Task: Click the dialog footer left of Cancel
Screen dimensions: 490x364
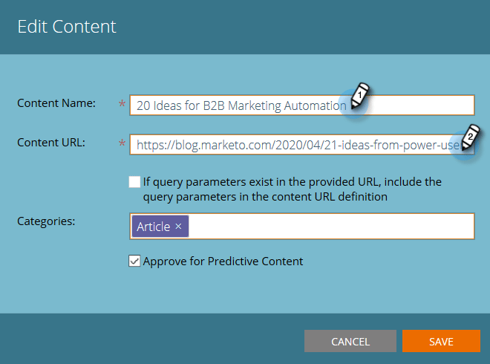Action: click(x=148, y=342)
